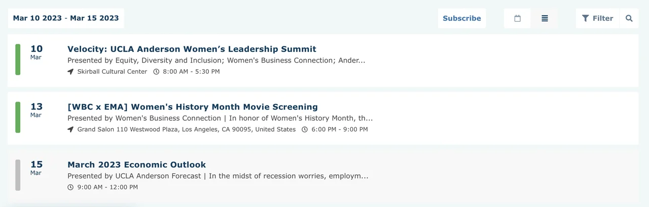Click Skirball Cultural Center location arrow icon
649x207 pixels.
70,72
